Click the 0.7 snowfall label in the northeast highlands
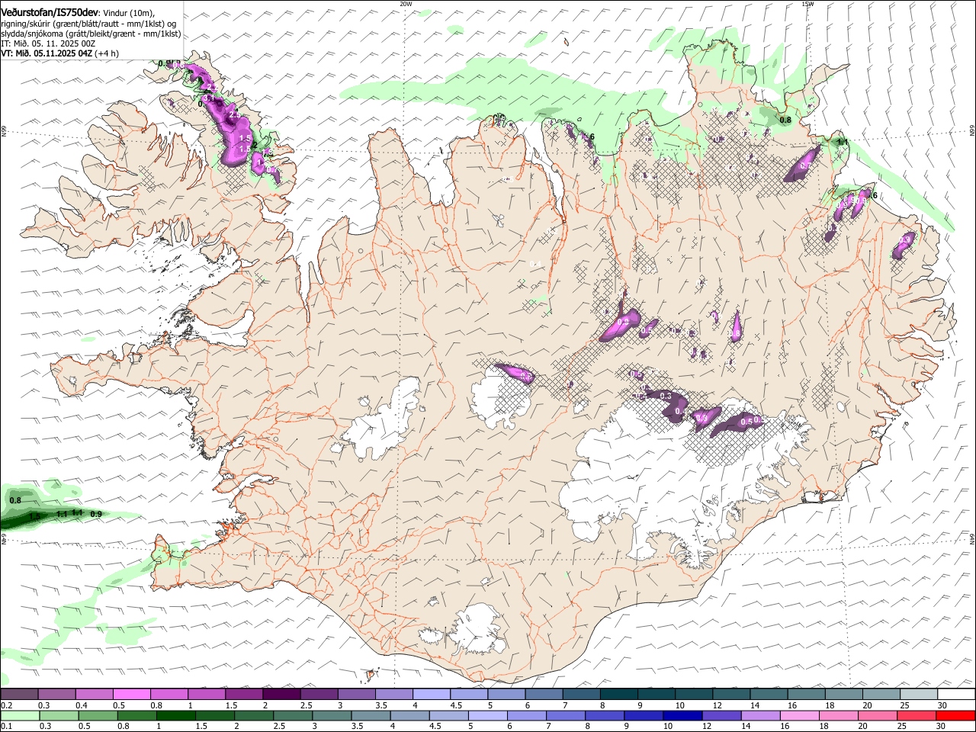 click(805, 165)
